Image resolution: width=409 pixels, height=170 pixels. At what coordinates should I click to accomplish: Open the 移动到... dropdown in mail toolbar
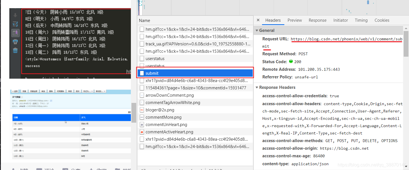pyautogui.click(x=100, y=91)
